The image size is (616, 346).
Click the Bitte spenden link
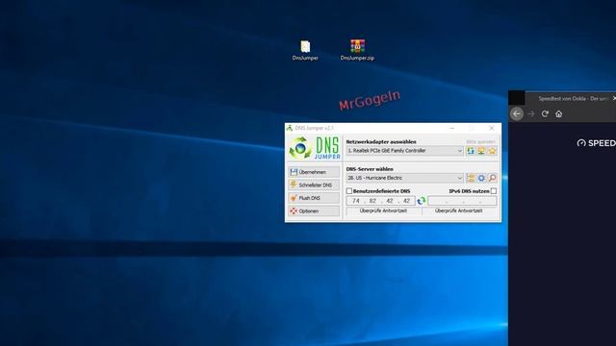[480, 141]
